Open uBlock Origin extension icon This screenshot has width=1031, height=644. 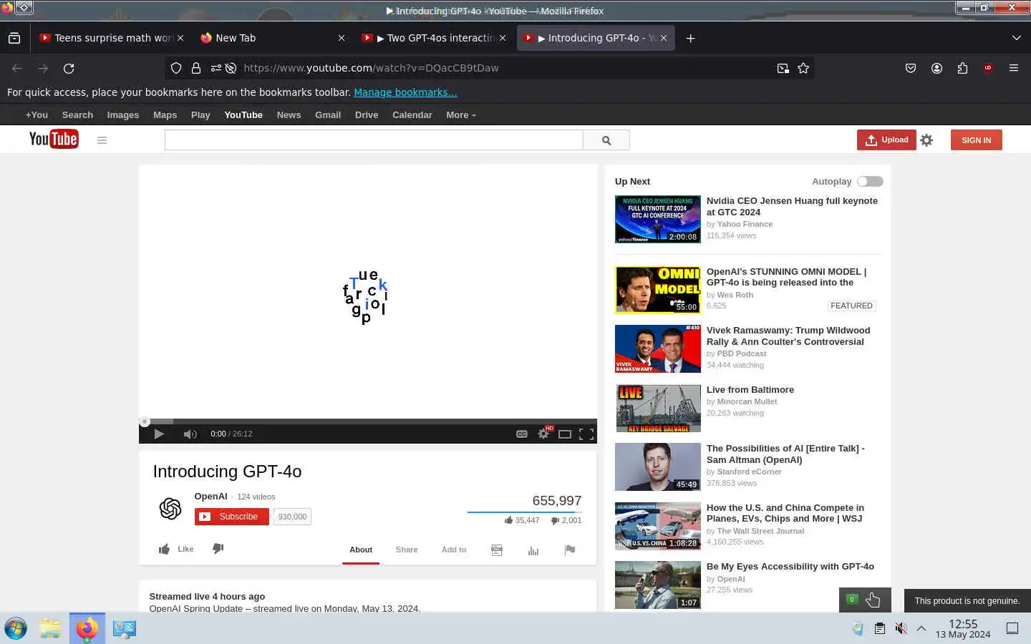(x=988, y=68)
